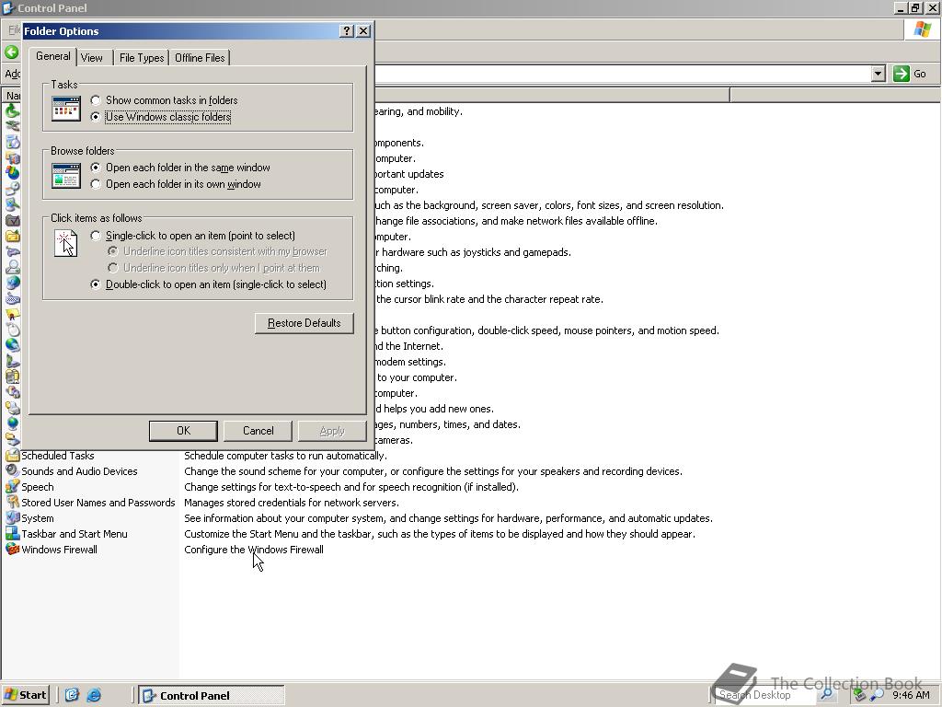Select the Taskbar and Start Menu icon
The width and height of the screenshot is (942, 707).
pos(12,534)
